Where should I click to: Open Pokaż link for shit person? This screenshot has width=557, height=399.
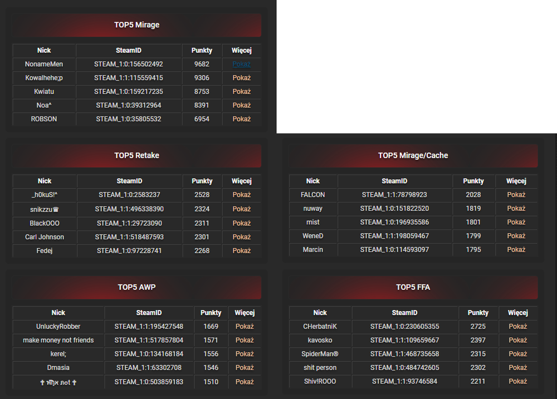(518, 368)
